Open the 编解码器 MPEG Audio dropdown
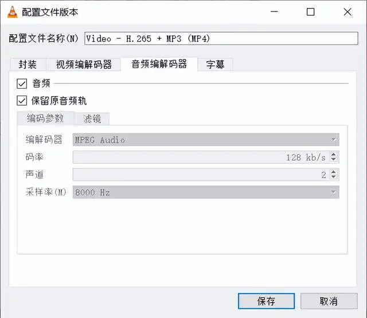This screenshot has width=367, height=318. tap(206, 140)
